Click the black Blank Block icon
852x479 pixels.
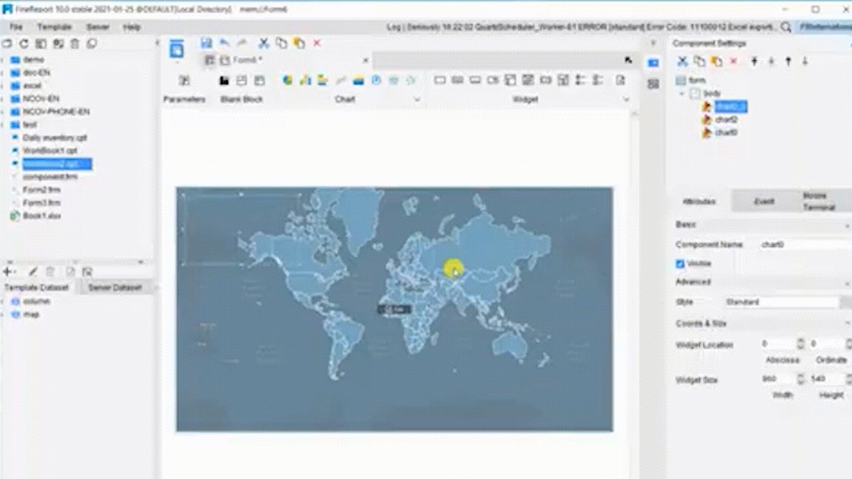[224, 80]
